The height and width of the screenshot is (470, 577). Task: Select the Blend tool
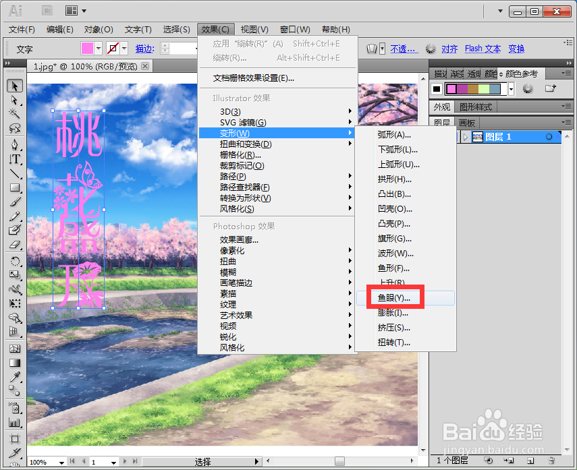[x=15, y=391]
